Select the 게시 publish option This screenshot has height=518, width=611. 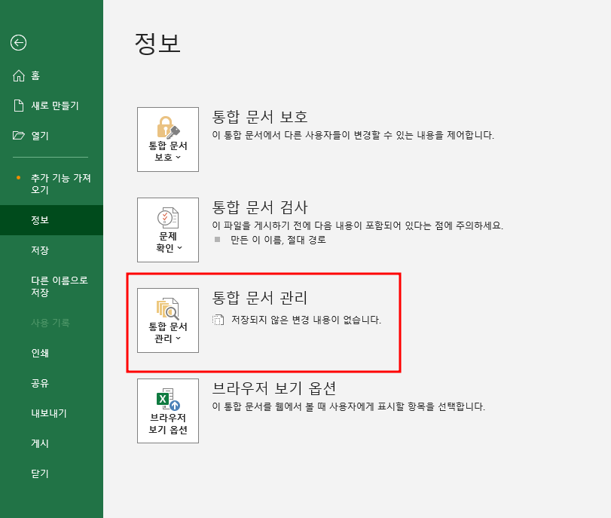[x=39, y=443]
